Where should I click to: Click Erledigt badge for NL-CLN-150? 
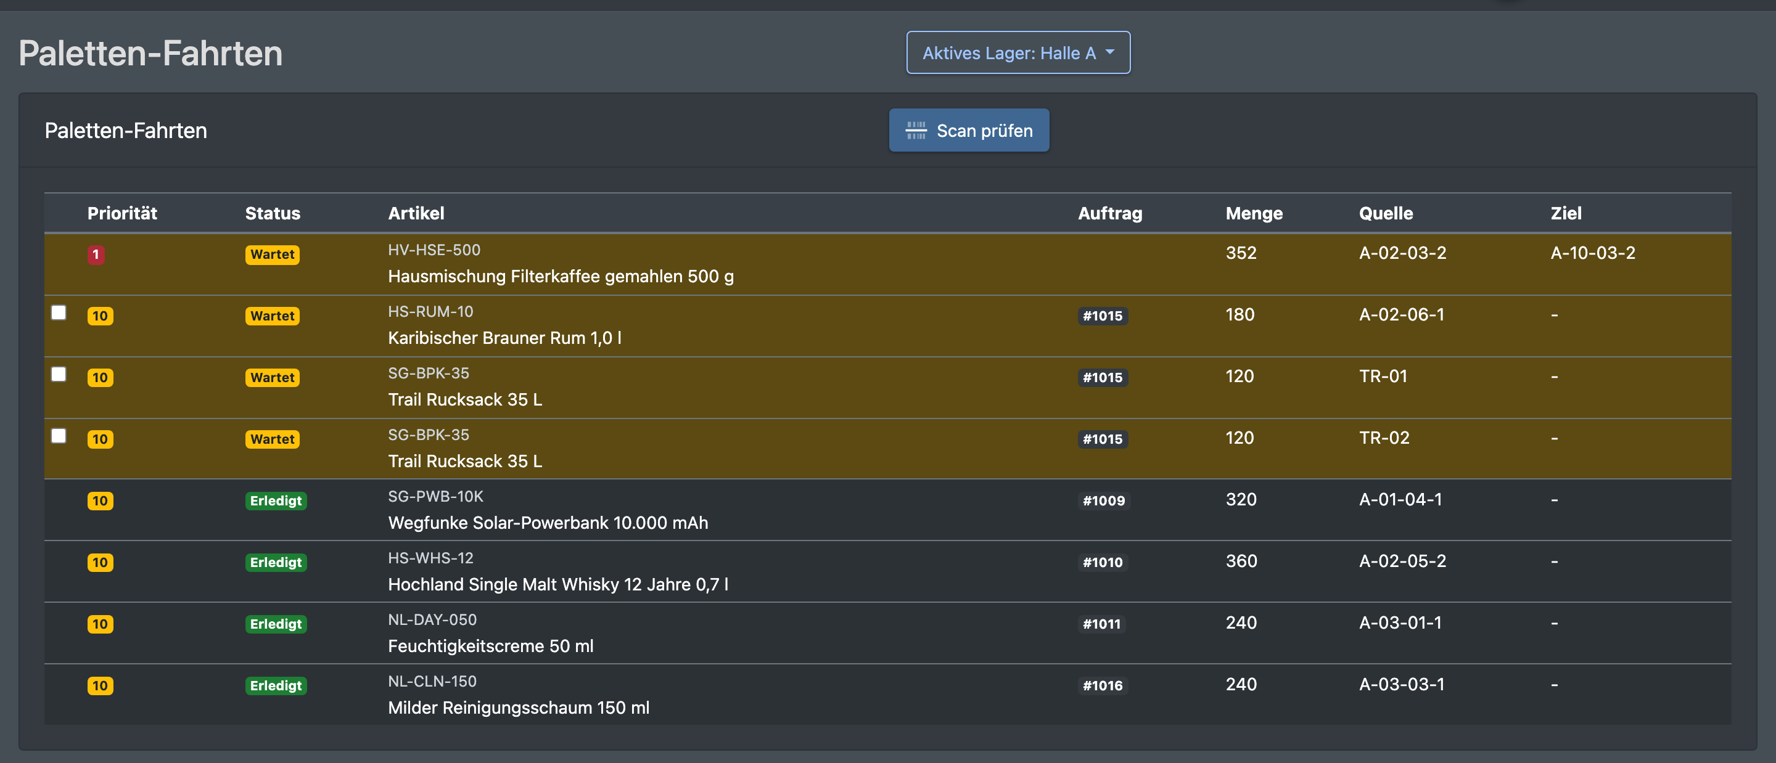(276, 686)
